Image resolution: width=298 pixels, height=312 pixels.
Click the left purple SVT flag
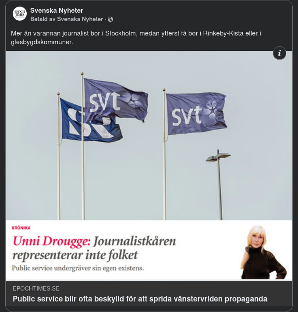(x=116, y=99)
